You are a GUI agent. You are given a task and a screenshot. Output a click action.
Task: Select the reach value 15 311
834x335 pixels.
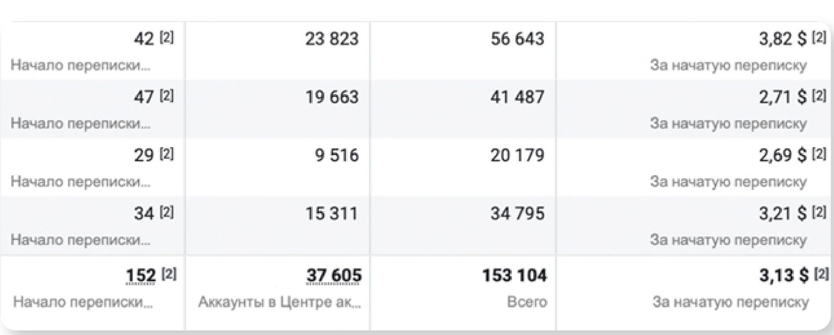[332, 213]
